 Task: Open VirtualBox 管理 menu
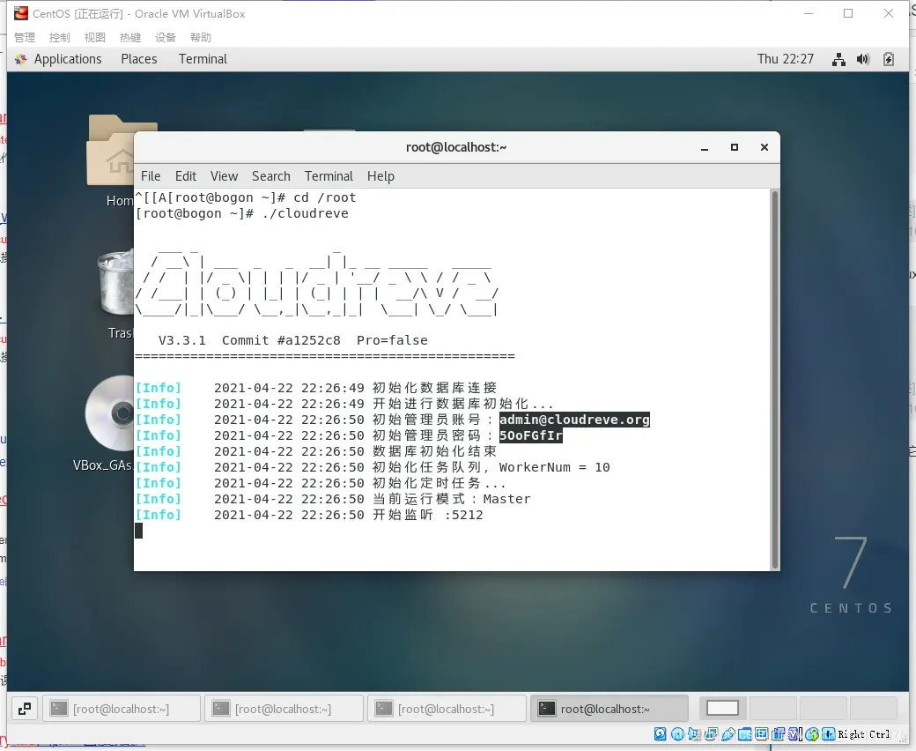point(25,37)
